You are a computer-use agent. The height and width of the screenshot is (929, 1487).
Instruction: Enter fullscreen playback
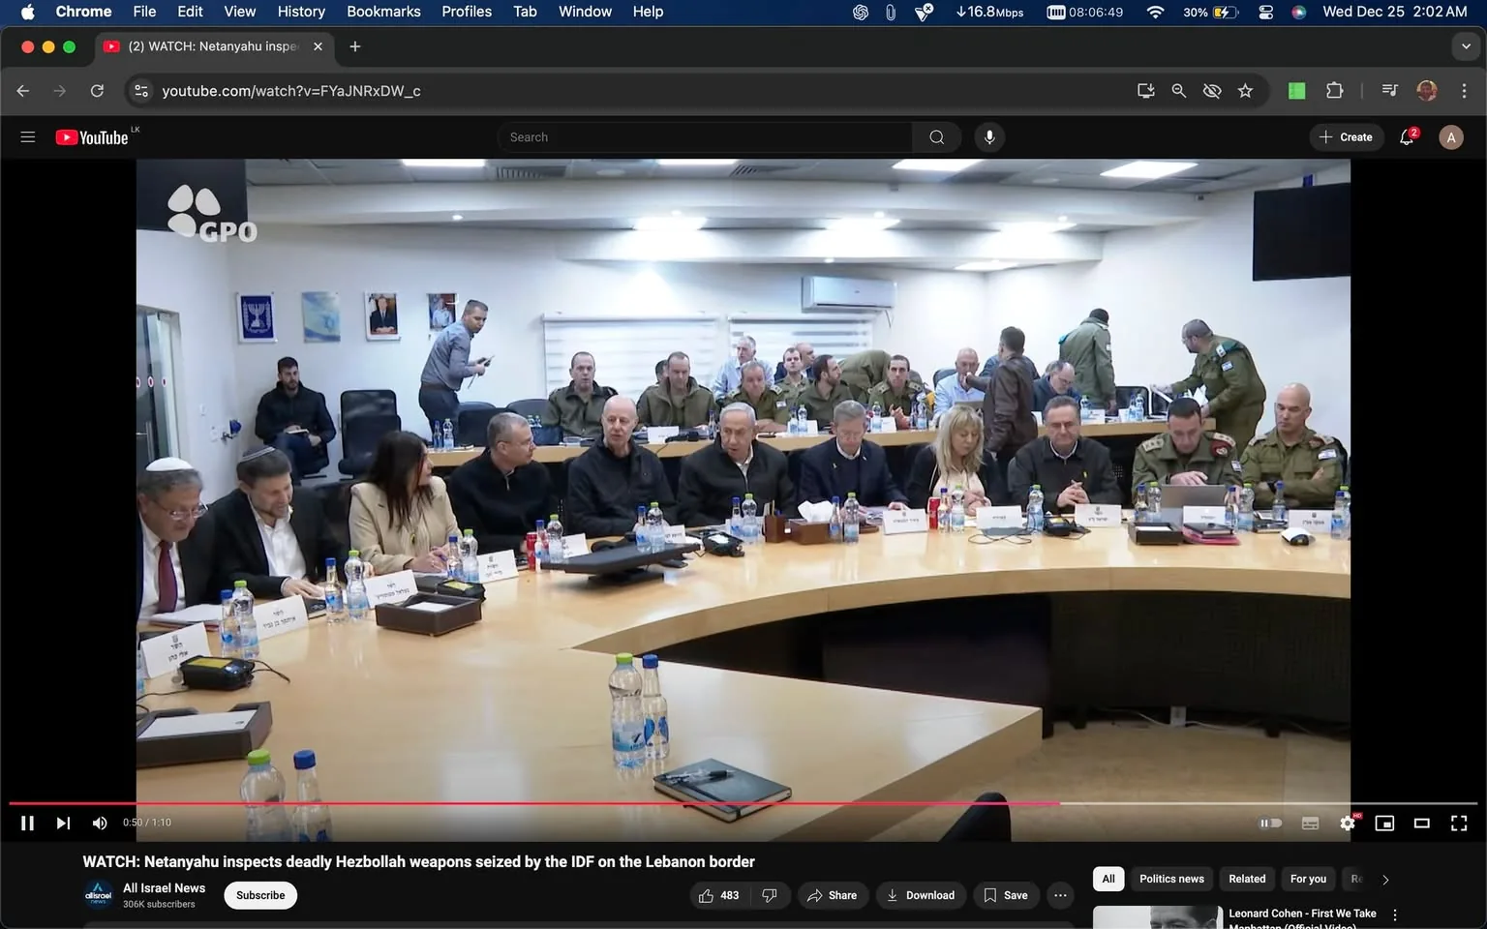1458,823
